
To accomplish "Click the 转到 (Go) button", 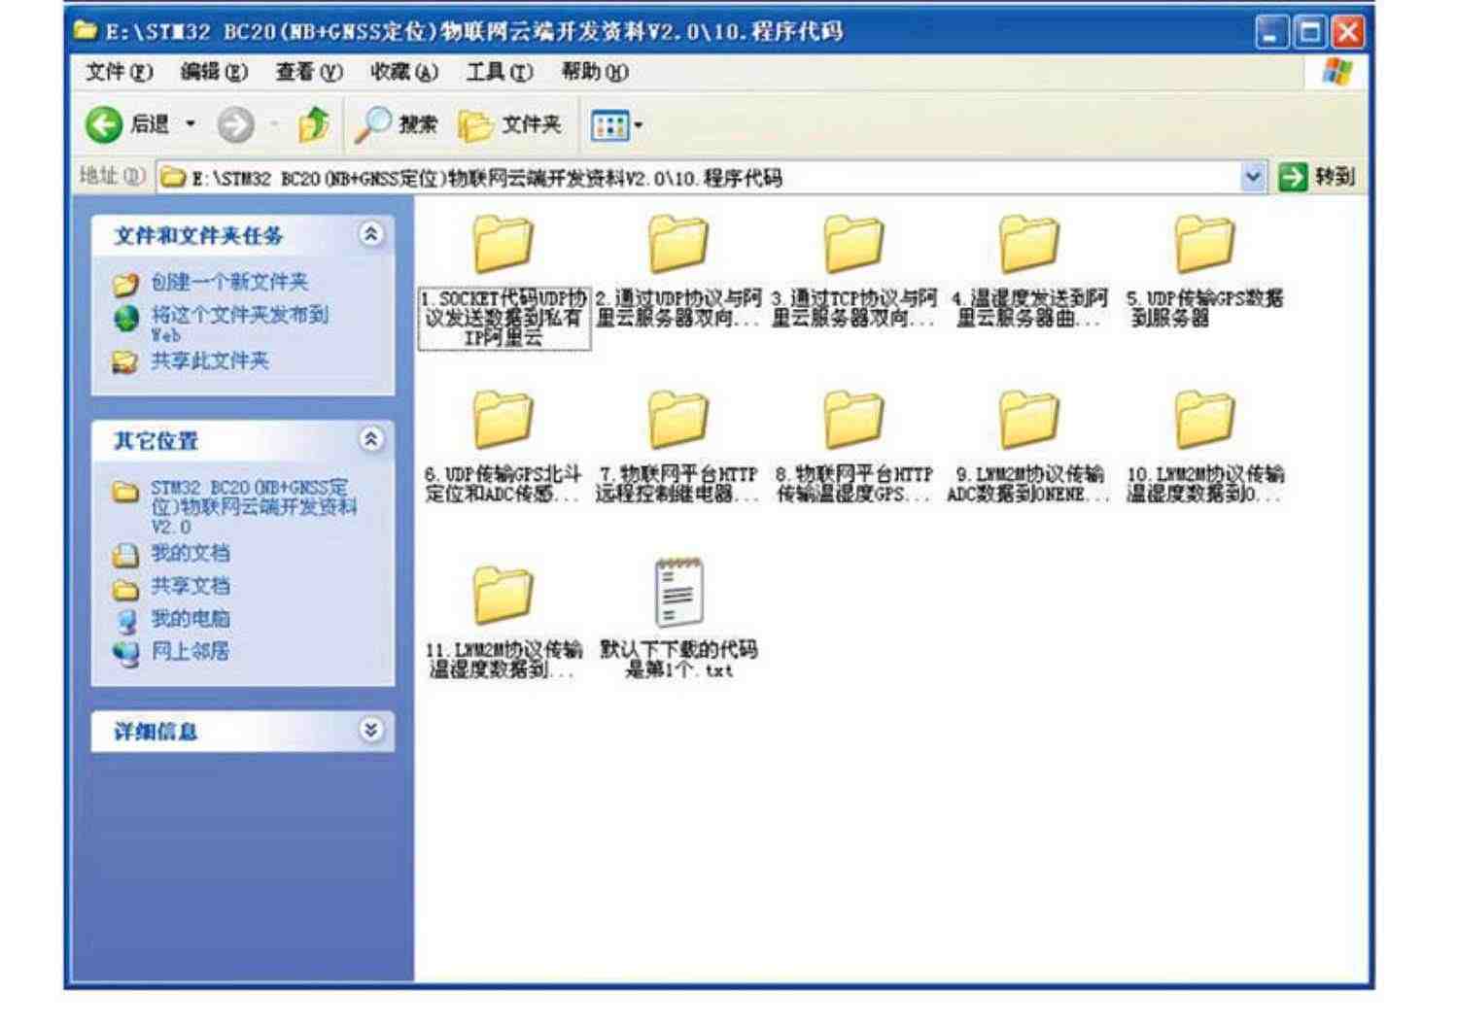I will point(1318,177).
